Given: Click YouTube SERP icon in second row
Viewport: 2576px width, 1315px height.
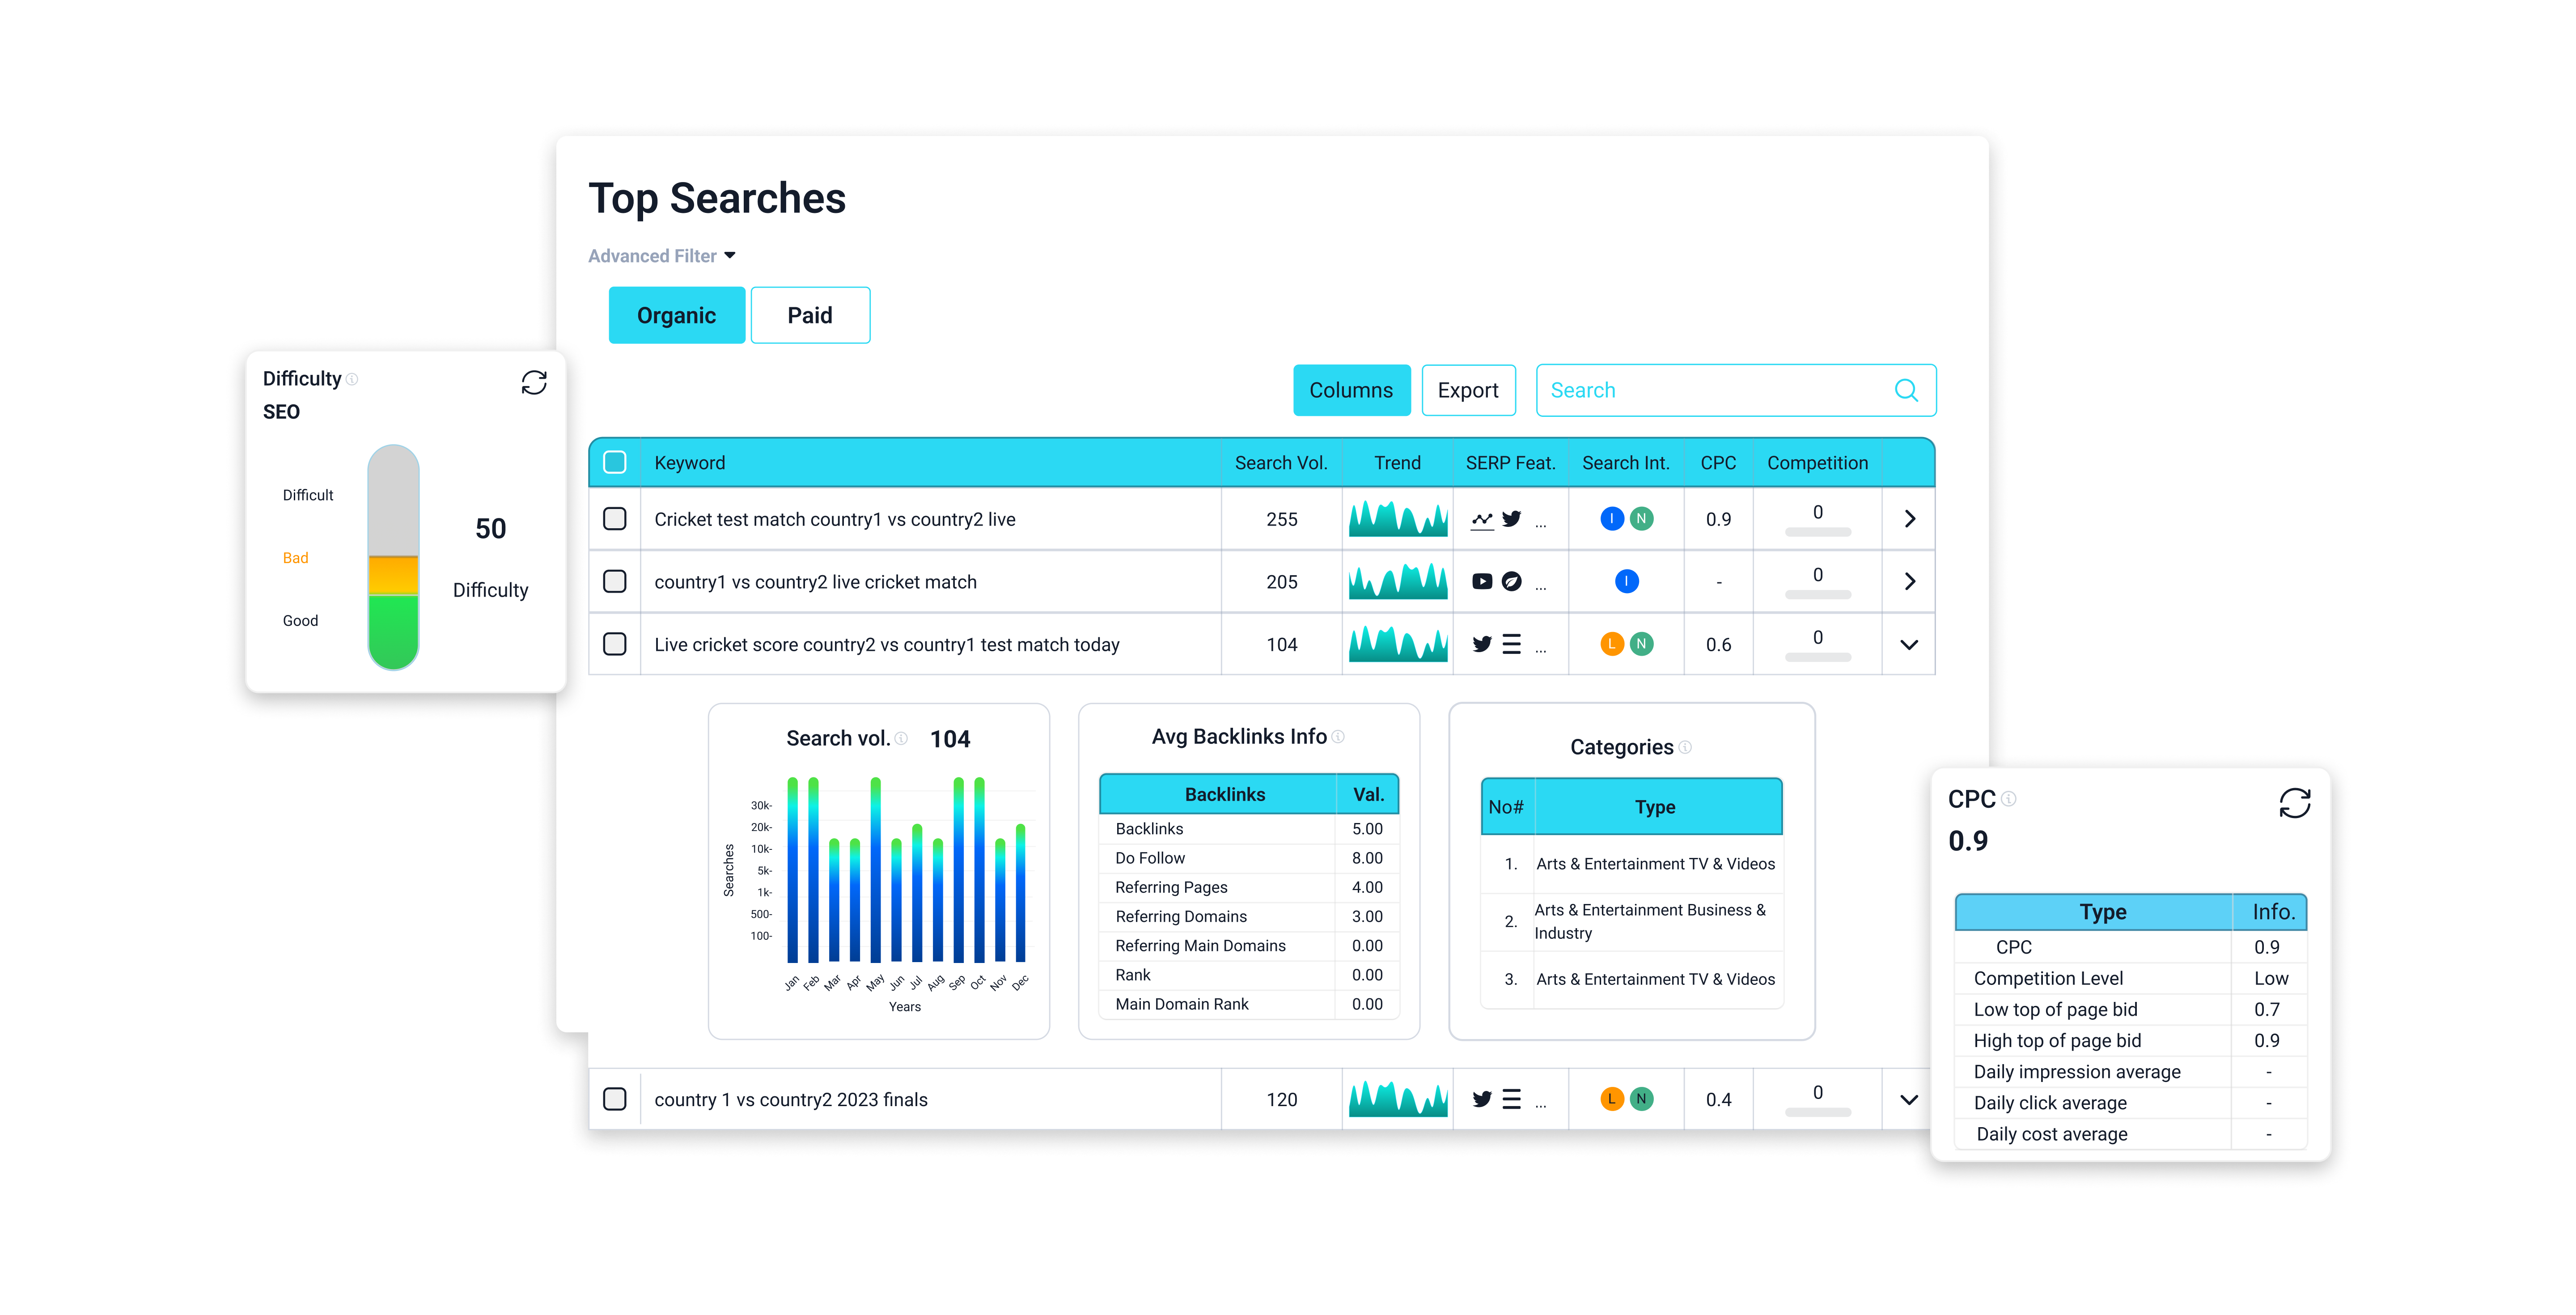Looking at the screenshot, I should coord(1482,582).
